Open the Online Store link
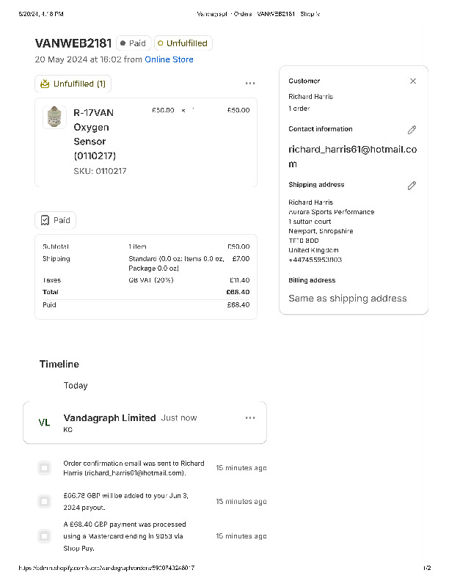This screenshot has height=581, width=449. point(169,59)
